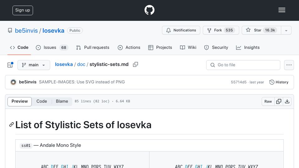Open the Raw file view
The width and height of the screenshot is (299, 168).
[x=268, y=101]
